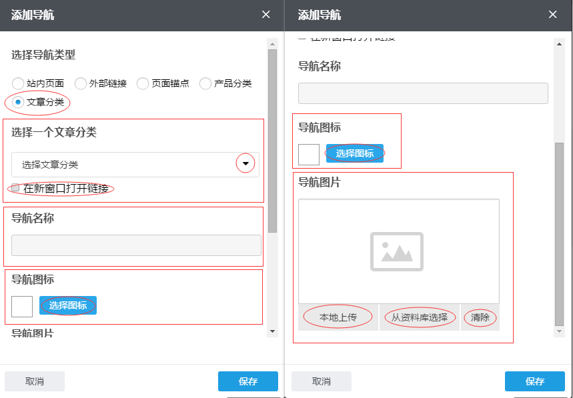Pick the 产品分类 radio option
Screen dimensions: 573x398
[205, 83]
